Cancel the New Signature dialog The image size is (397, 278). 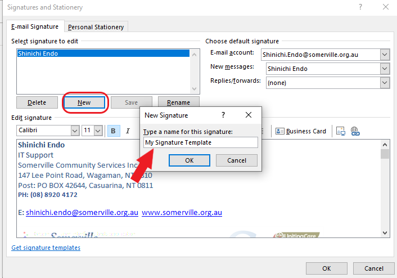(x=237, y=160)
